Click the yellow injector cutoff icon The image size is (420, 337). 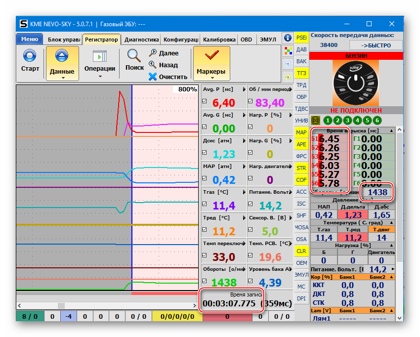(316, 120)
